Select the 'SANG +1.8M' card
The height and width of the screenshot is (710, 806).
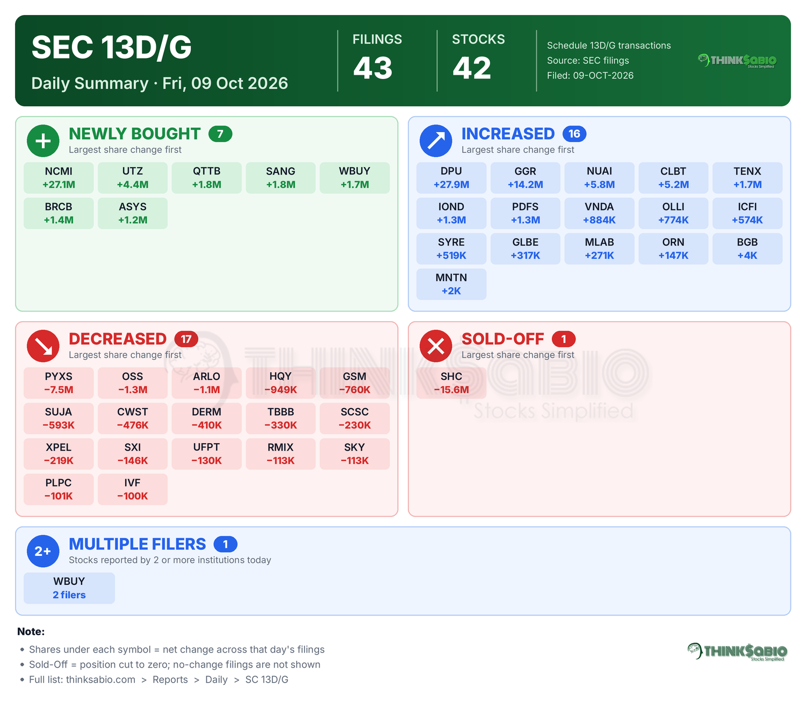[x=280, y=178]
